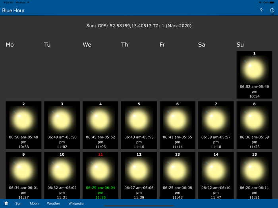The width and height of the screenshot is (278, 208).
Task: Open the help question mark icon
Action: coord(261,10)
